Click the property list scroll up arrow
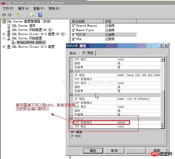Screen dimensions: 175x159 [163, 59]
